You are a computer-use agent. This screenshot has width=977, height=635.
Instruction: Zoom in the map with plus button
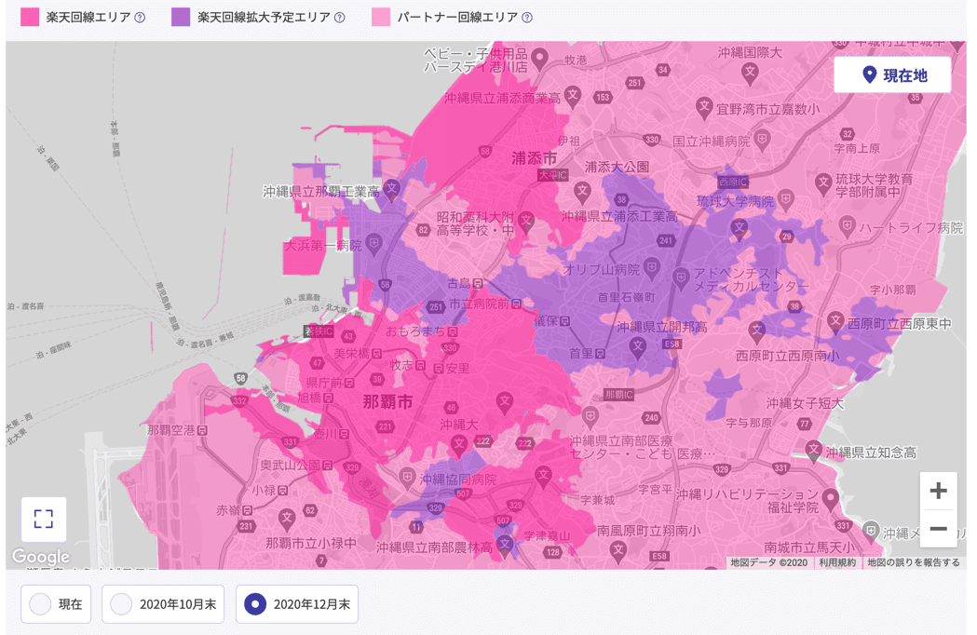point(939,491)
